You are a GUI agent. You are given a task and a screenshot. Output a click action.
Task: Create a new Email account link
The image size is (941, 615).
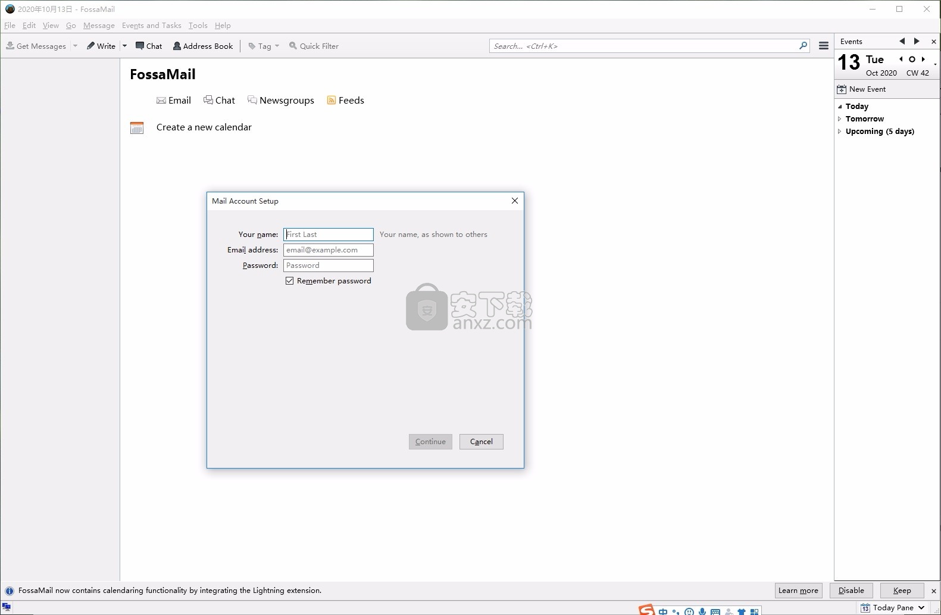[173, 101]
